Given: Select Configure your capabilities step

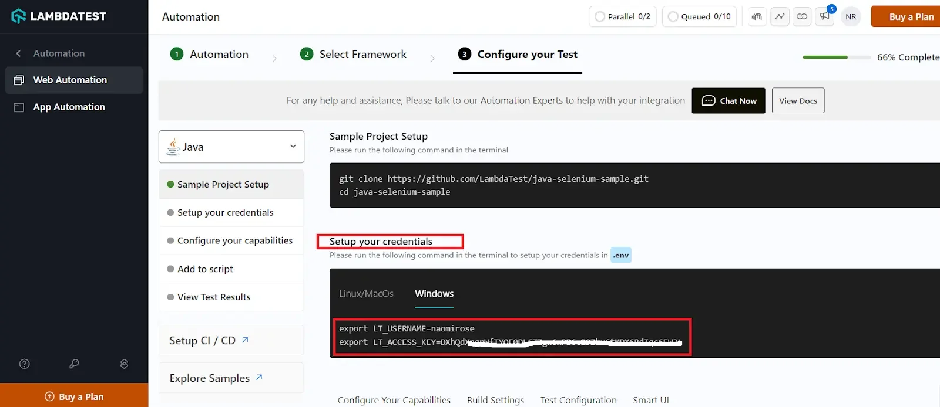Looking at the screenshot, I should tap(234, 240).
